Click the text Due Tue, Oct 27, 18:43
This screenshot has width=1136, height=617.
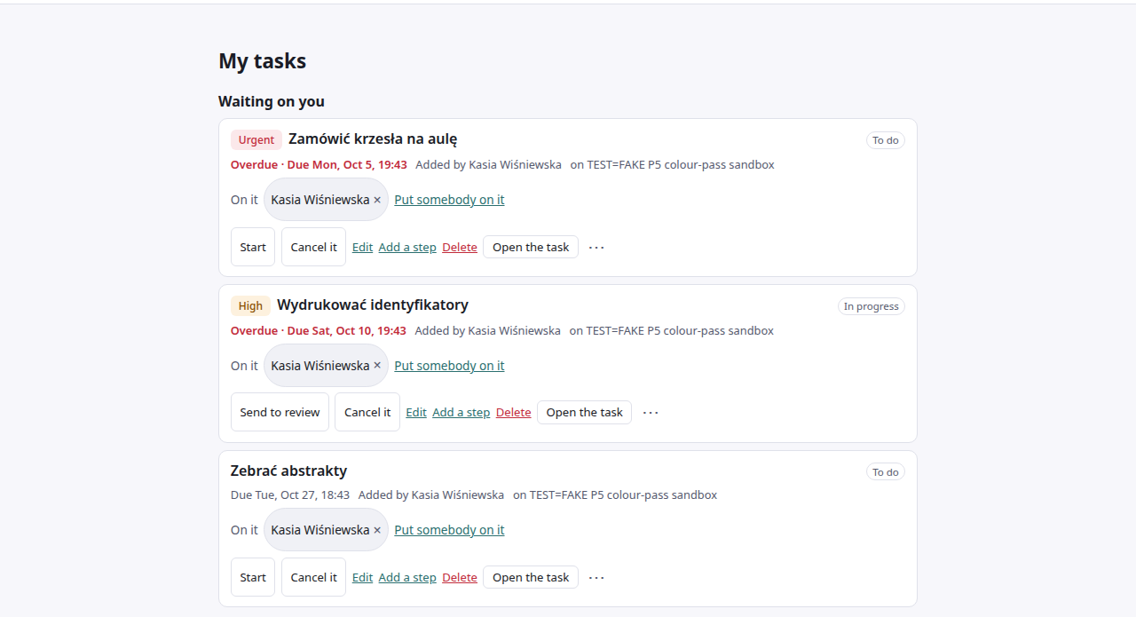(290, 494)
